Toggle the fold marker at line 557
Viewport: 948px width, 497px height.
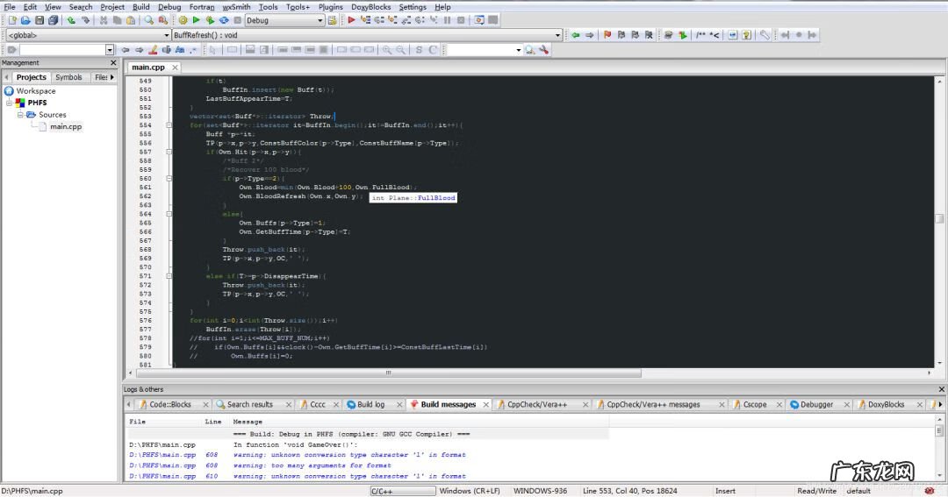(169, 152)
